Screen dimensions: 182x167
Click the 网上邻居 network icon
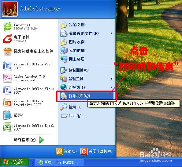tap(64, 59)
